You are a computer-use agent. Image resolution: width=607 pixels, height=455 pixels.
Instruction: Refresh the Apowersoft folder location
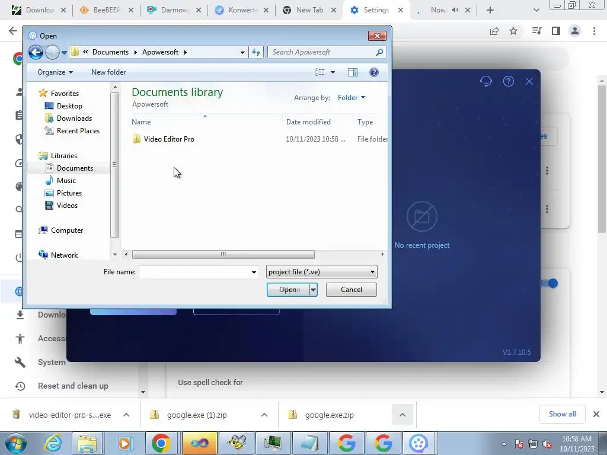pos(256,52)
